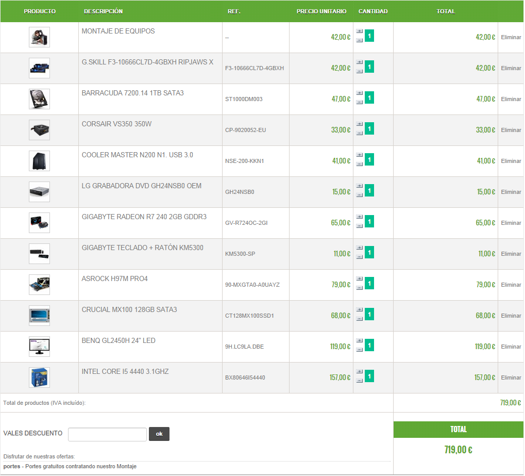View the BARRACUDA hard drive thumbnail
Image resolution: width=525 pixels, height=476 pixels.
39,99
